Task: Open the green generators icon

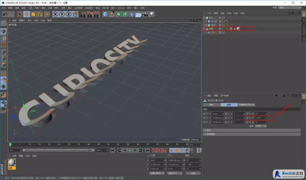Action: 119,14
